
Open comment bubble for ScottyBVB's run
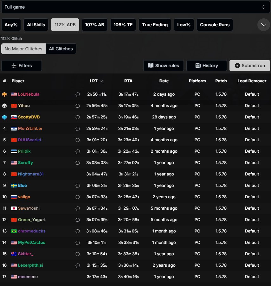[x=78, y=117]
